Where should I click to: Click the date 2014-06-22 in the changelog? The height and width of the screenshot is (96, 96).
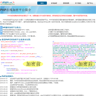coord(4,89)
